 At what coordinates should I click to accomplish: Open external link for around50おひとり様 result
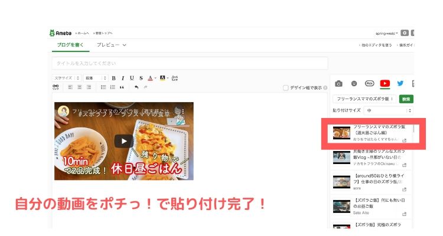pyautogui.click(x=404, y=189)
